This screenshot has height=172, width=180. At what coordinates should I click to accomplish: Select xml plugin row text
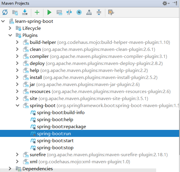80,162
